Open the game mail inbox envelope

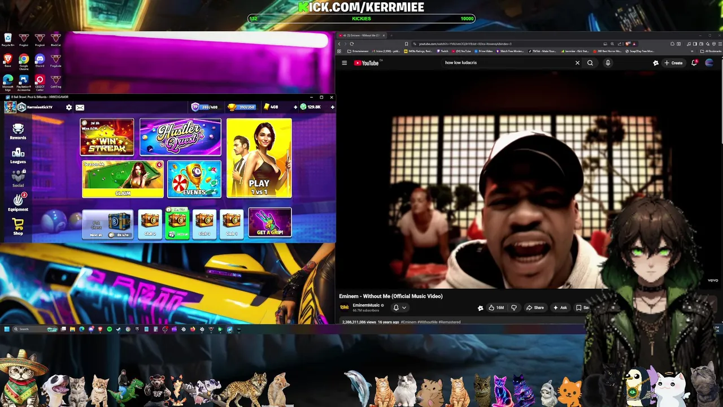[x=80, y=107]
